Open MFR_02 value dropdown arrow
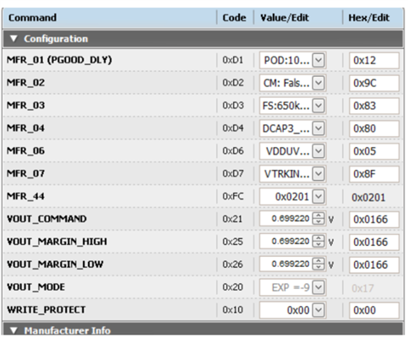 pos(318,83)
